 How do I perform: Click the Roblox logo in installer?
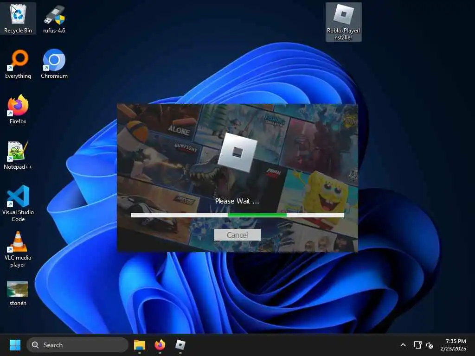coord(237,152)
